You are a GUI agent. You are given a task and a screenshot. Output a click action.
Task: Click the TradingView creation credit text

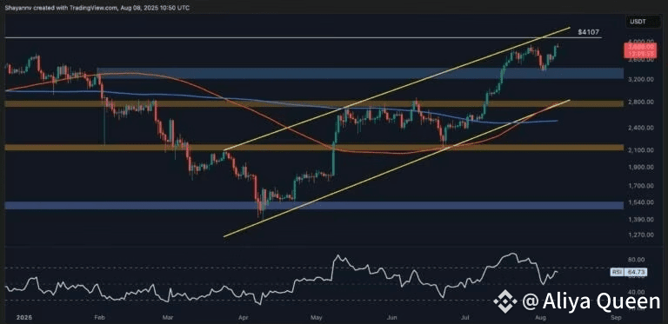pyautogui.click(x=97, y=8)
